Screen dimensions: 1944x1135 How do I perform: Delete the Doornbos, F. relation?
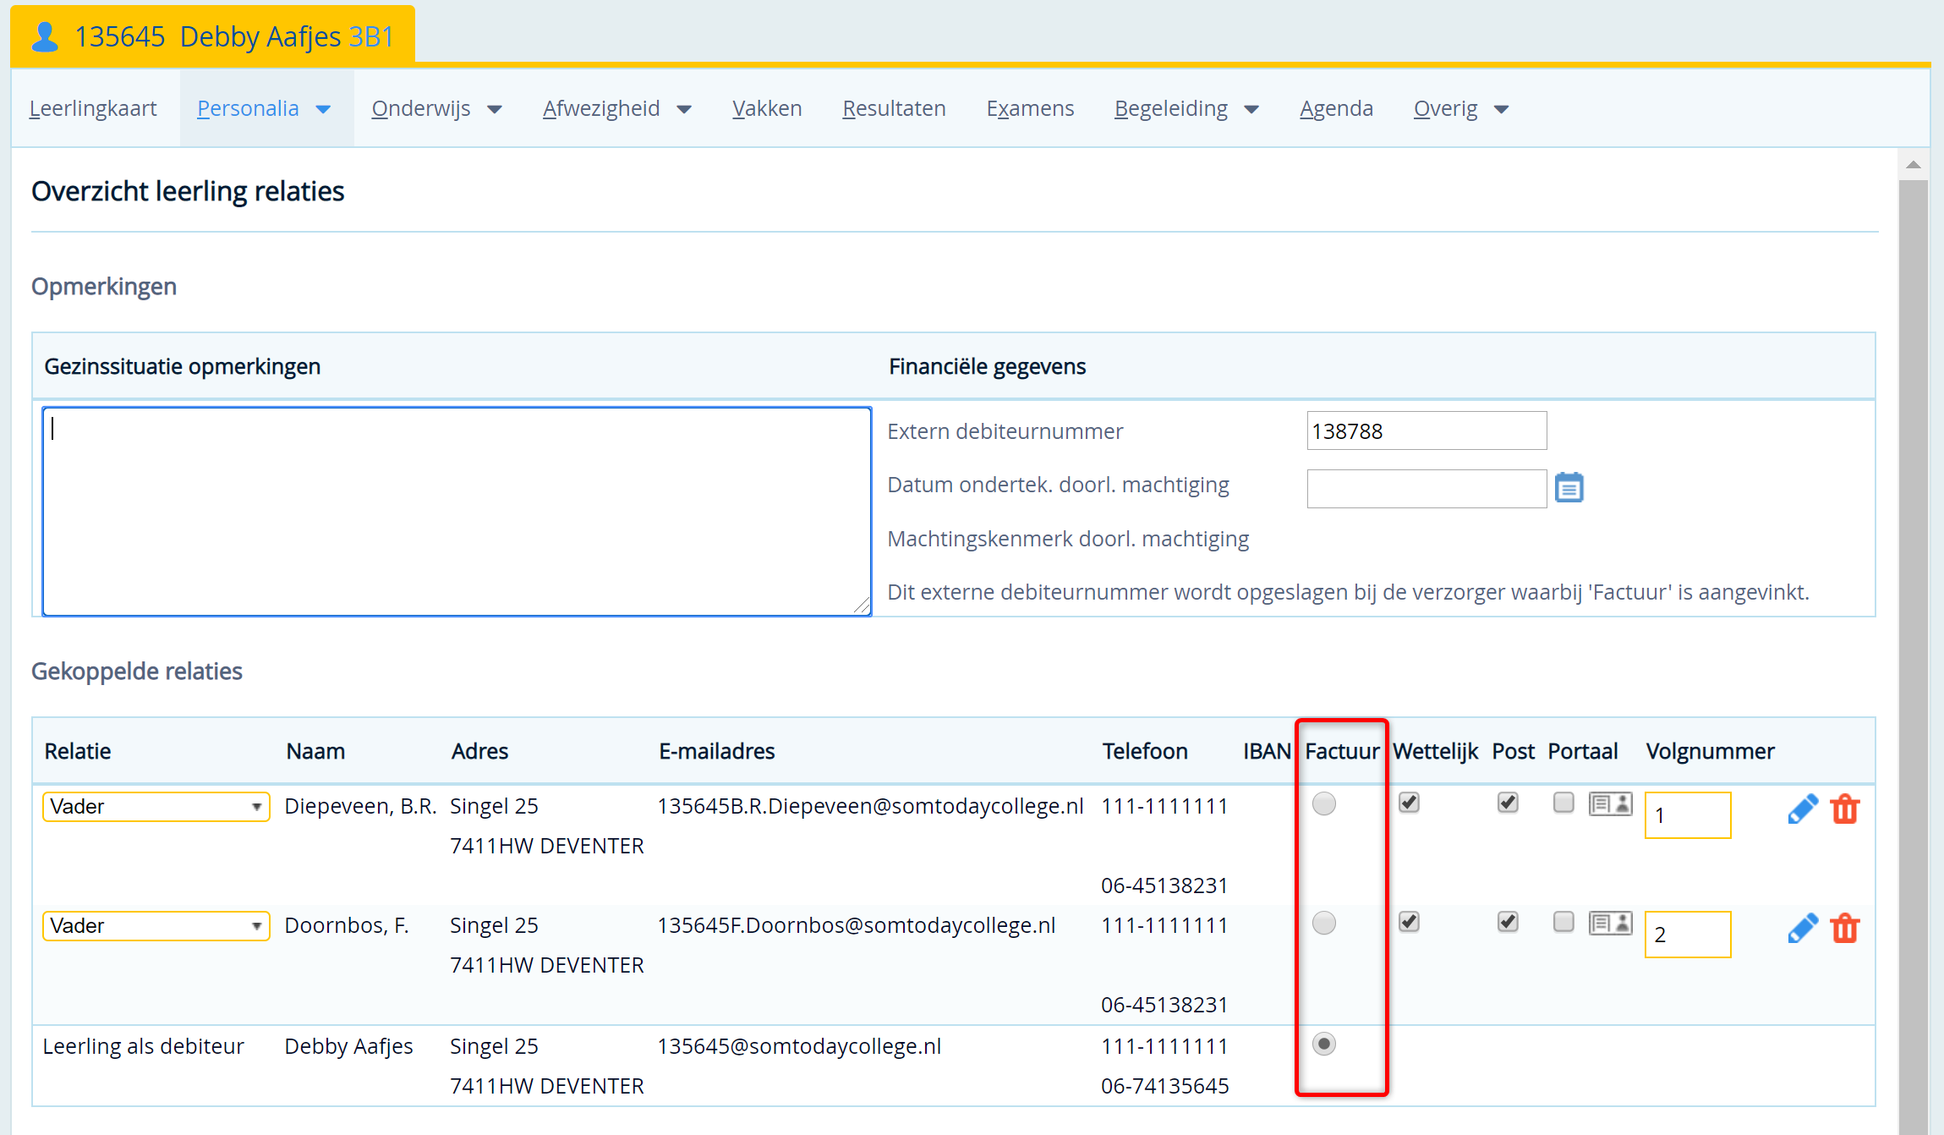point(1845,929)
